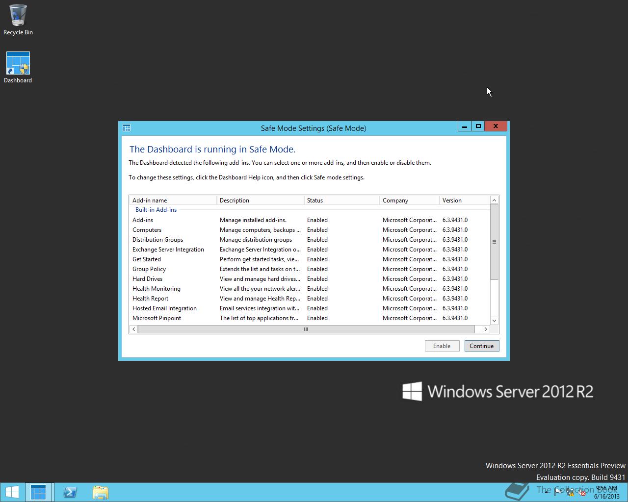Click the vertical scrollbar thumb
Image resolution: width=628 pixels, height=502 pixels.
click(494, 242)
